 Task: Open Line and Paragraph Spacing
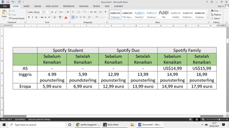pyautogui.click(x=89, y=17)
